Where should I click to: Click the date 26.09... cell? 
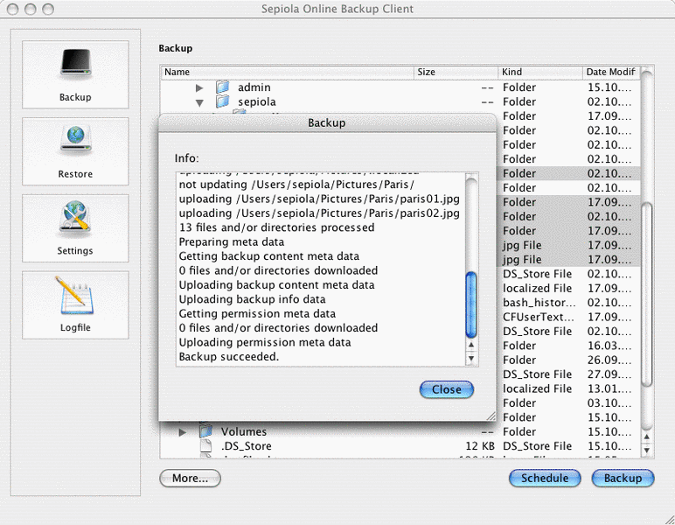pyautogui.click(x=609, y=360)
